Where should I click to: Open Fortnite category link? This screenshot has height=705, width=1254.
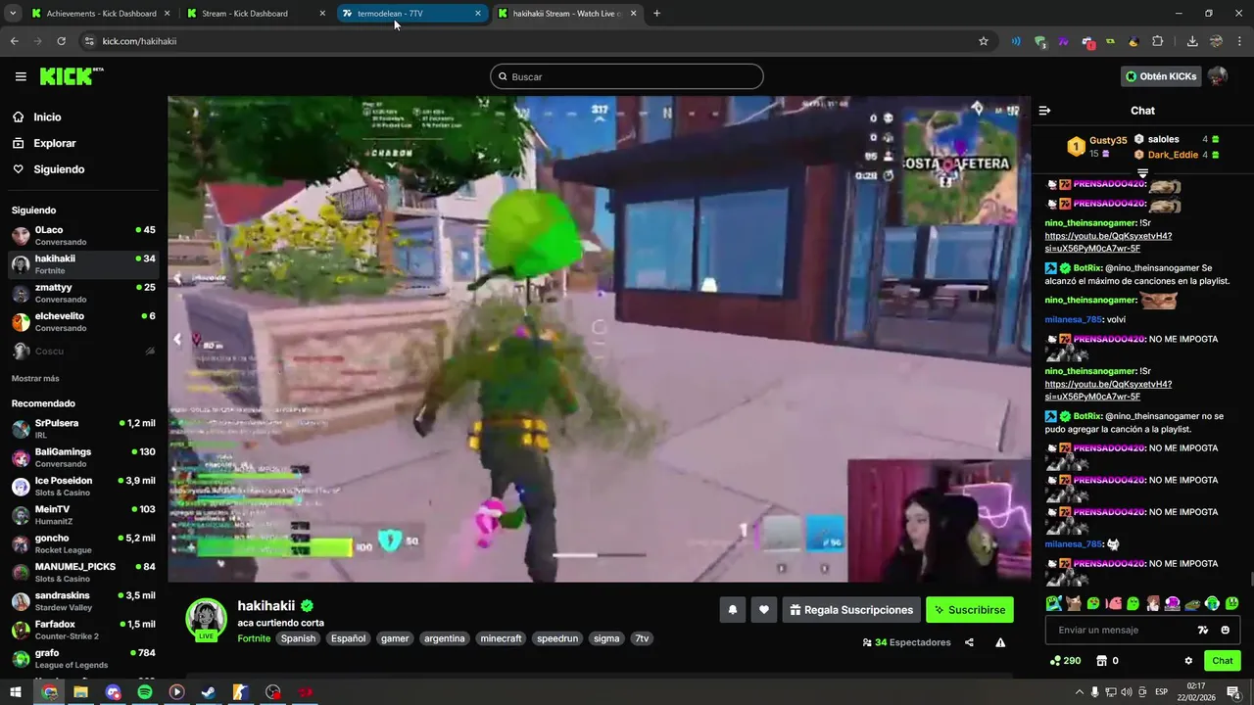pos(254,638)
